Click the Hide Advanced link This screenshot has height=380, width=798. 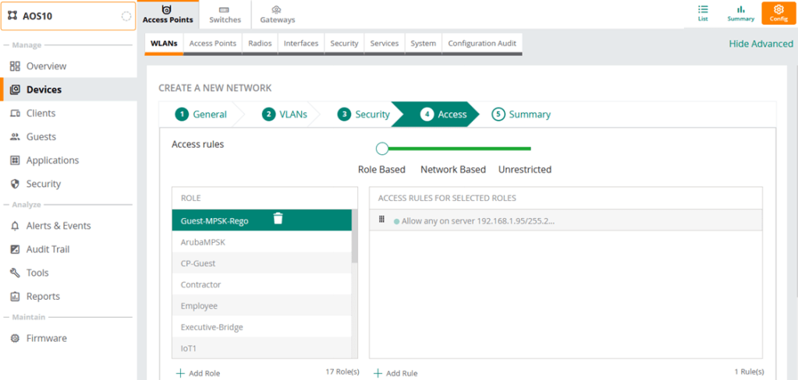click(x=761, y=44)
